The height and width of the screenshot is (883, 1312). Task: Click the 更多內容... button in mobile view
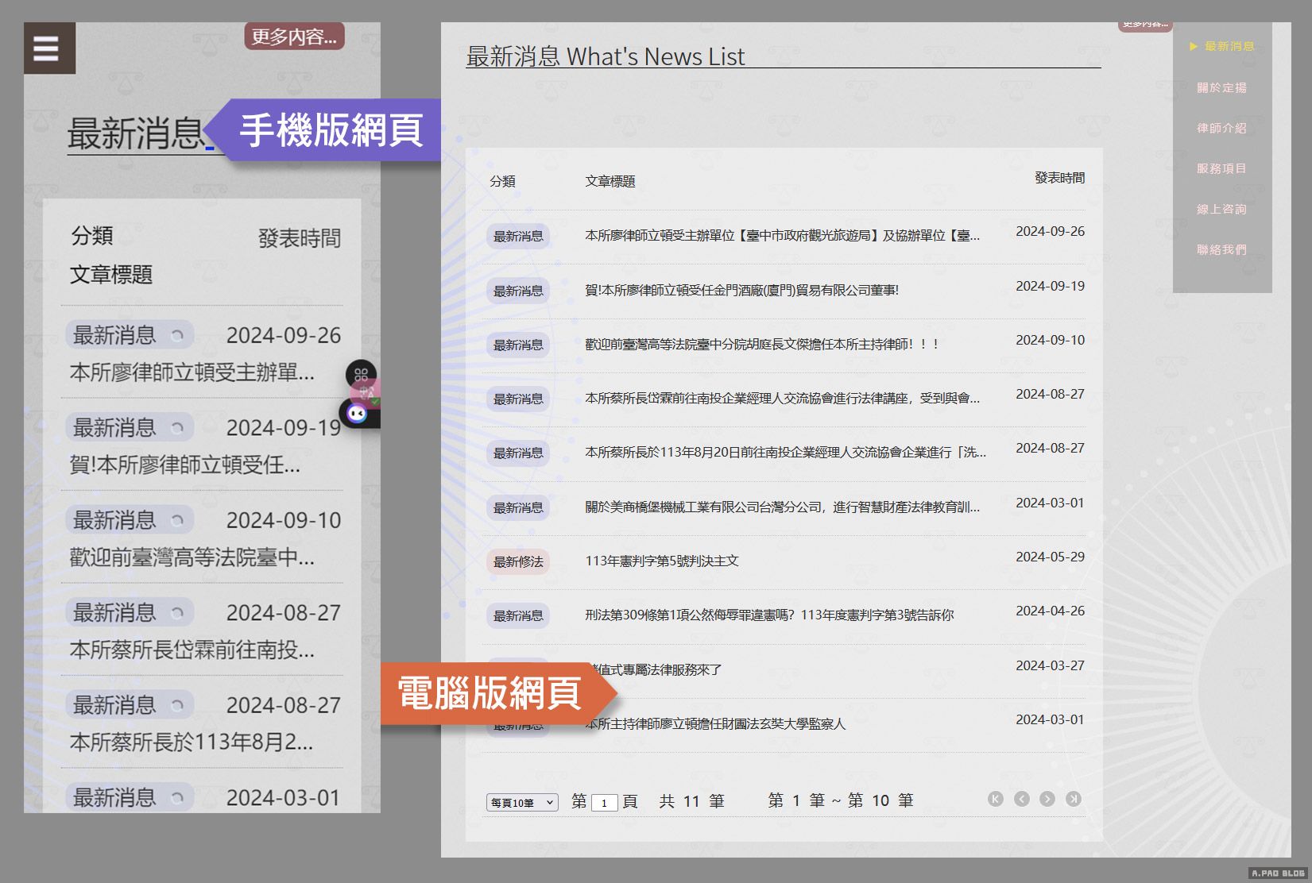click(x=294, y=37)
